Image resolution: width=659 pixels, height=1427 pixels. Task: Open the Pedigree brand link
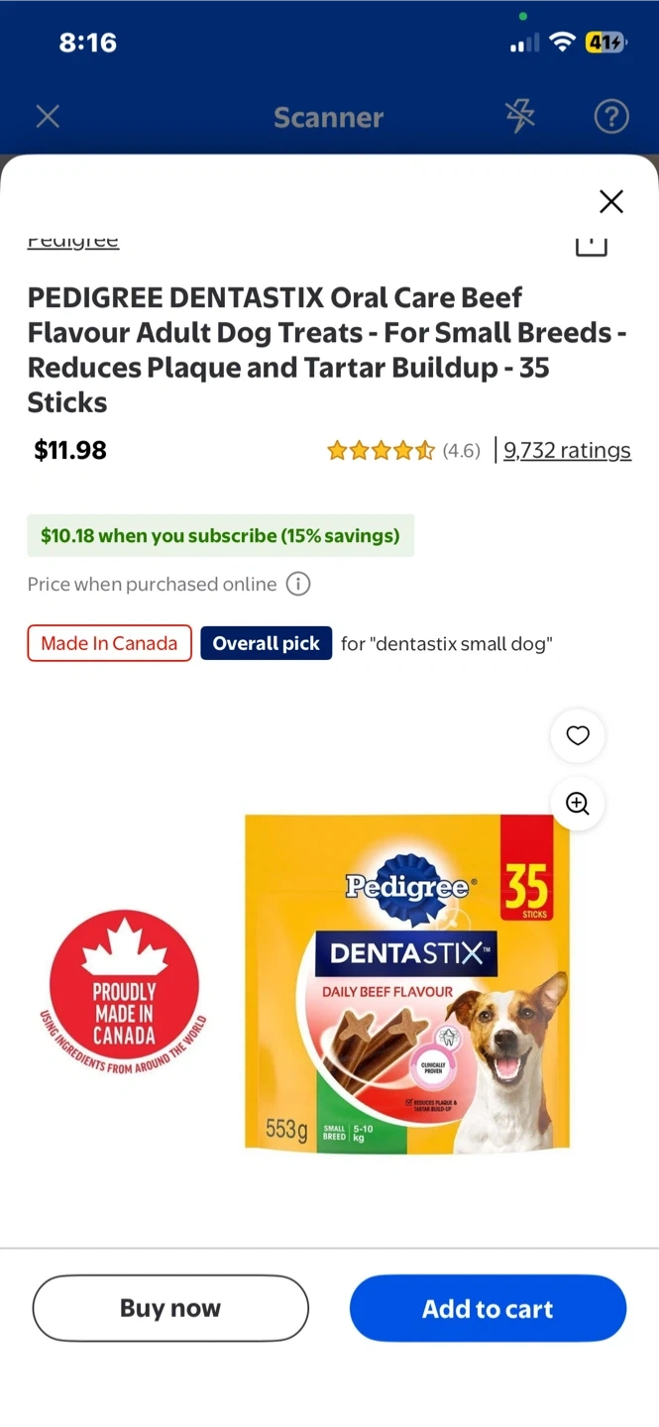[x=73, y=241]
